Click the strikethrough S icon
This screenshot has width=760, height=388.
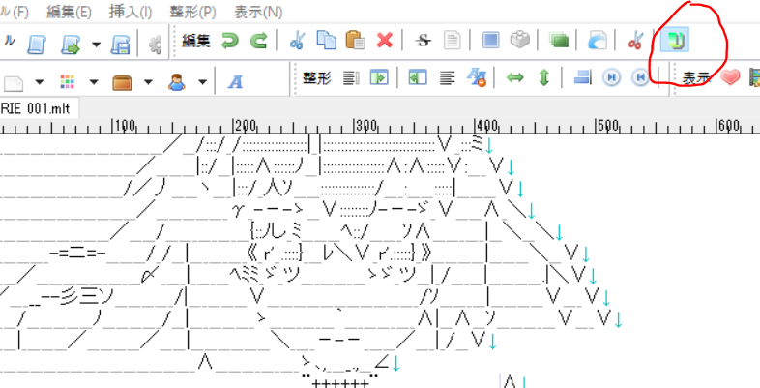(422, 41)
